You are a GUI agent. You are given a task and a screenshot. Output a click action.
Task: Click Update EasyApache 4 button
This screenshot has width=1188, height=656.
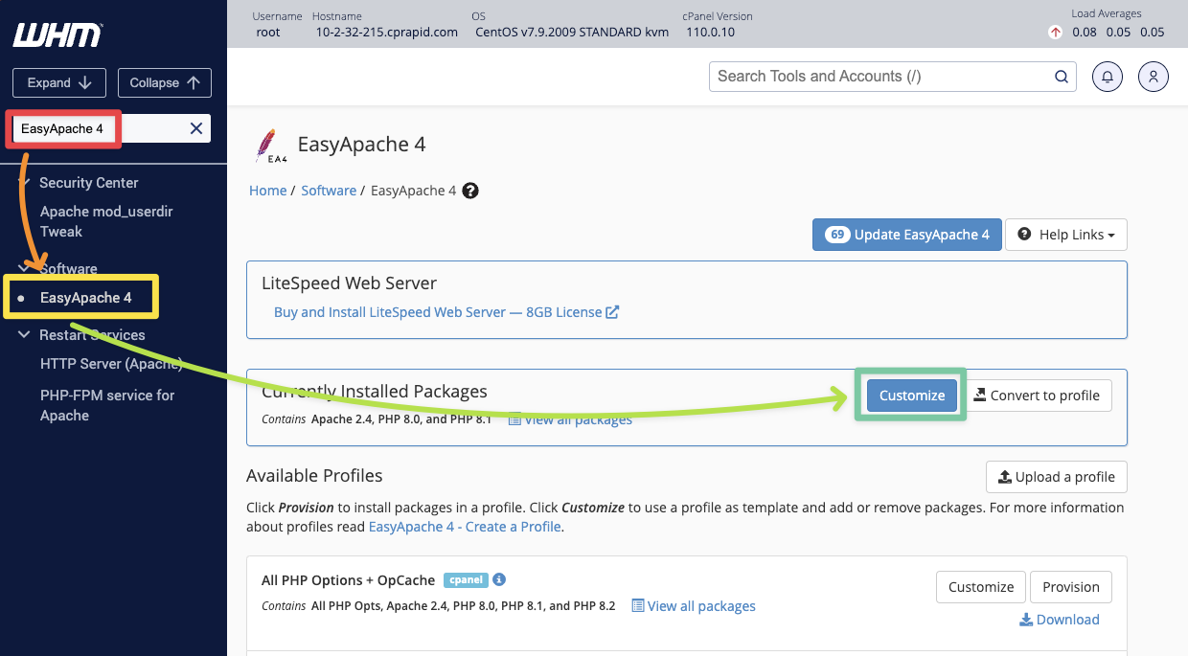[x=906, y=235]
